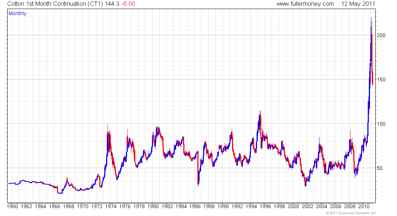The width and height of the screenshot is (397, 216).
Task: Click the 1996 year axis label
Action: point(265,206)
